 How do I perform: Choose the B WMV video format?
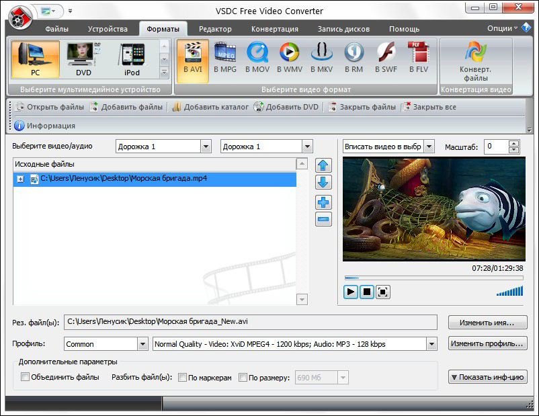click(x=290, y=58)
